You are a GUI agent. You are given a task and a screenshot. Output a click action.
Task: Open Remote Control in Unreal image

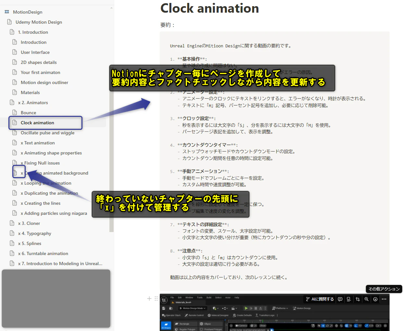tap(194, 315)
